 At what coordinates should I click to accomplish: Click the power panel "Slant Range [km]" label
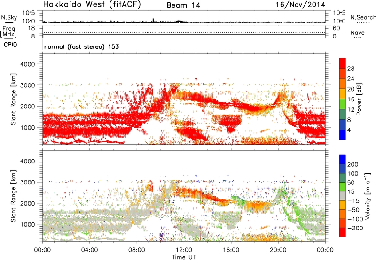[x=13, y=99]
